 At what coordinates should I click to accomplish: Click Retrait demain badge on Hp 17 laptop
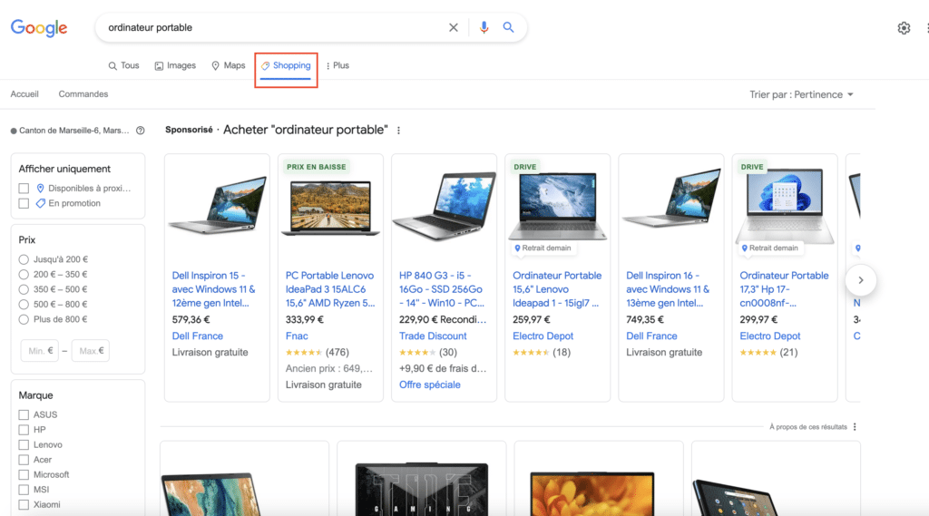point(770,248)
